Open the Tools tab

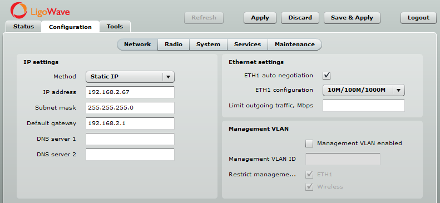pos(115,27)
